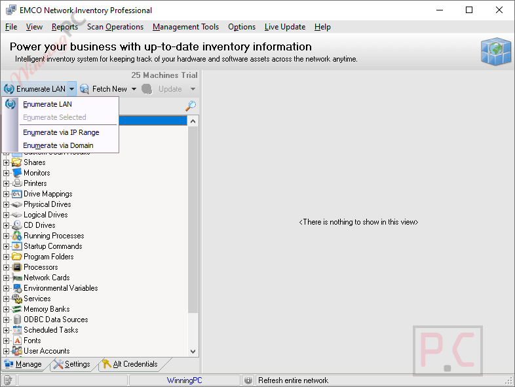
Task: Click the tree scrollbar up arrow
Action: point(193,121)
